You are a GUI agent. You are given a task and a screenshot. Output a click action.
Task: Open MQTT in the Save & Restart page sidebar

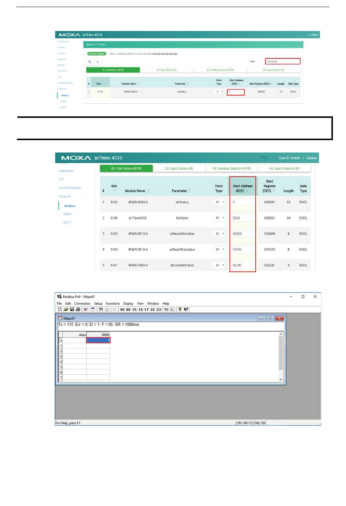[67, 223]
